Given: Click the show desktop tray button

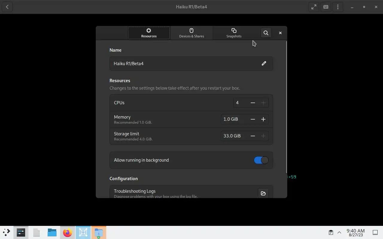Looking at the screenshot, I should pyautogui.click(x=375, y=232).
